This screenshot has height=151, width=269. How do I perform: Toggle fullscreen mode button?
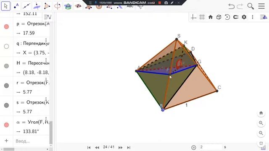coord(261,143)
